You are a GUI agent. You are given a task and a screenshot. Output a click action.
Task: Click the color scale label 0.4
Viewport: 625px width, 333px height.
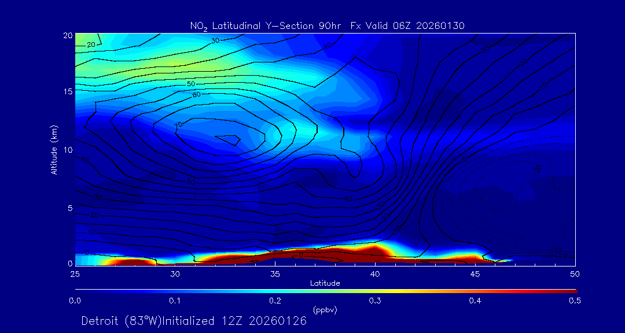(475, 301)
